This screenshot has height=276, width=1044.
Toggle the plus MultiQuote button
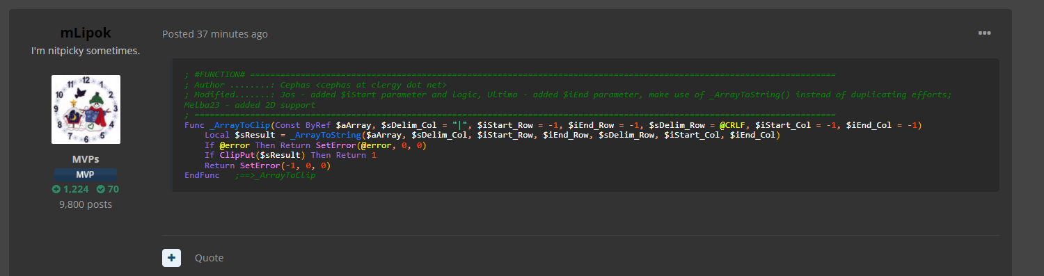coord(172,257)
